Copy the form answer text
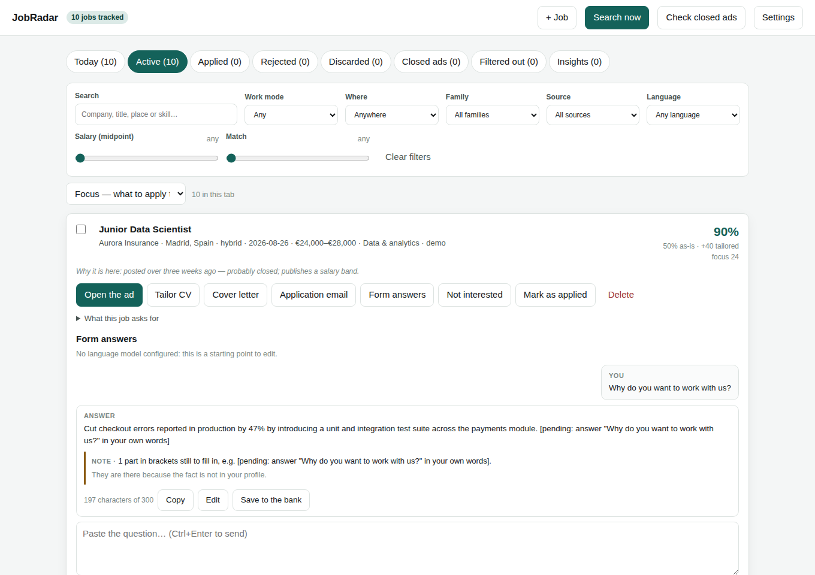Viewport: 815px width, 575px height. coord(176,500)
